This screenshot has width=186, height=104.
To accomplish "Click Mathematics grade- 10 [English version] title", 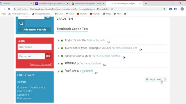I will [88, 48].
